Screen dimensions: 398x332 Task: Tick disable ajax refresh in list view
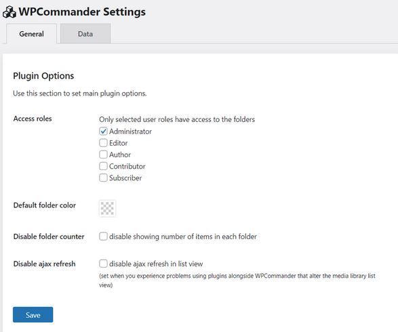(x=103, y=264)
